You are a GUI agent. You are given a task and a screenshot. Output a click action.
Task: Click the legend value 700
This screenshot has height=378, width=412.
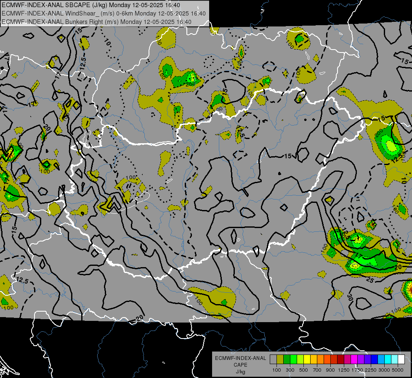point(317,370)
